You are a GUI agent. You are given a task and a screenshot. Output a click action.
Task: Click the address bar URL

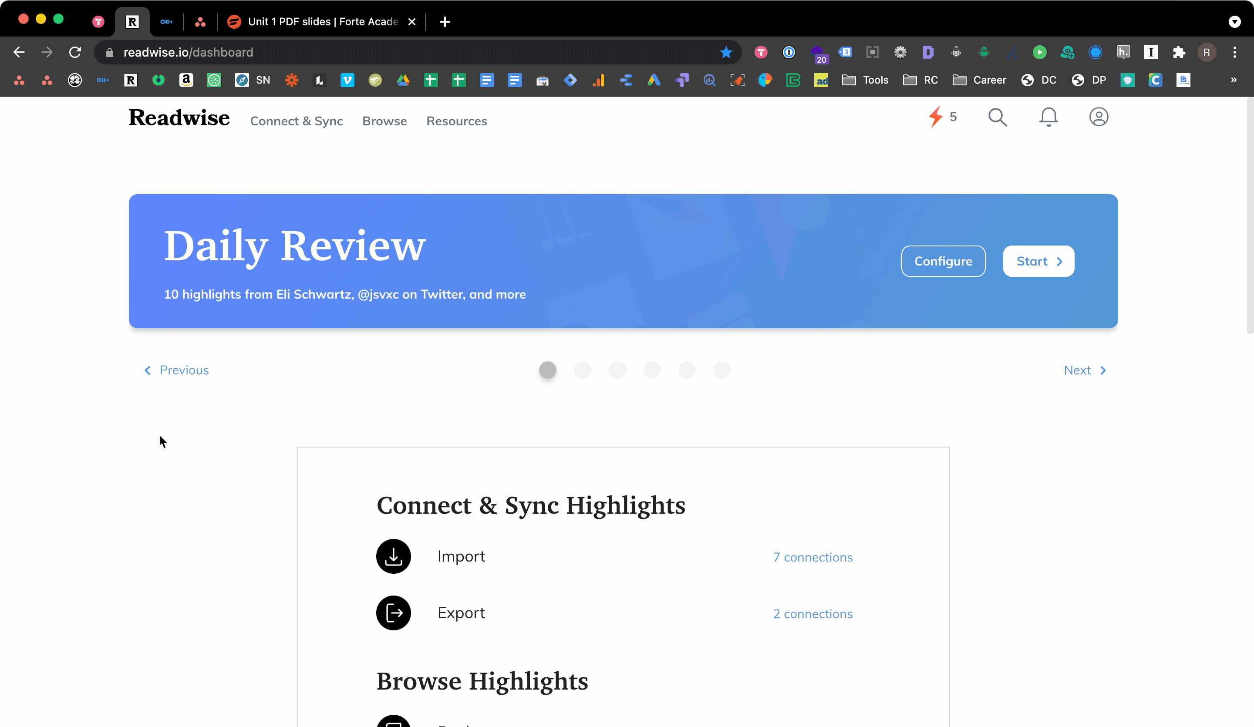pyautogui.click(x=188, y=52)
